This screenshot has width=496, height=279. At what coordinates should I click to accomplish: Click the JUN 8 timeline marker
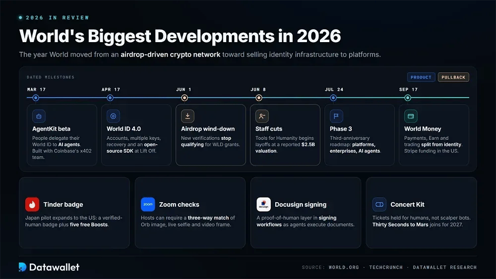coord(259,98)
